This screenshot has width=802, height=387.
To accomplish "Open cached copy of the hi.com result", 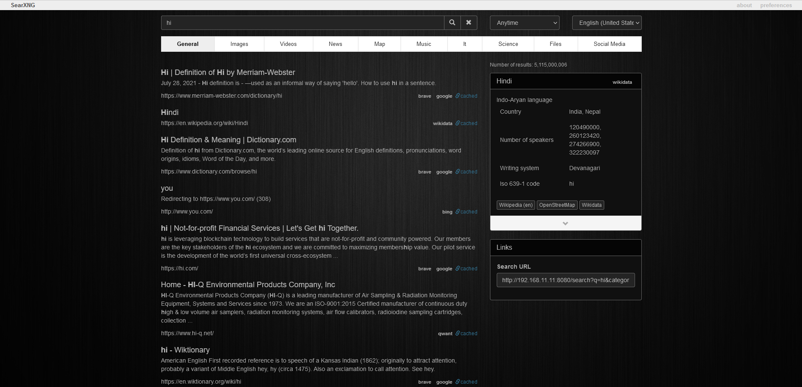I will (466, 268).
